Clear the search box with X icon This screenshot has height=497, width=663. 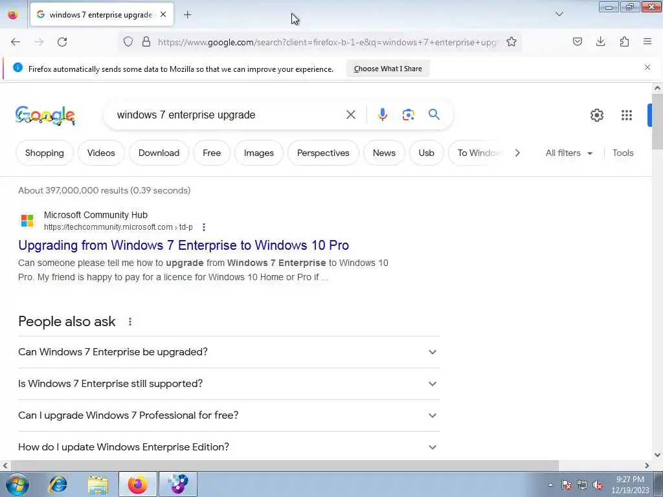tap(351, 115)
